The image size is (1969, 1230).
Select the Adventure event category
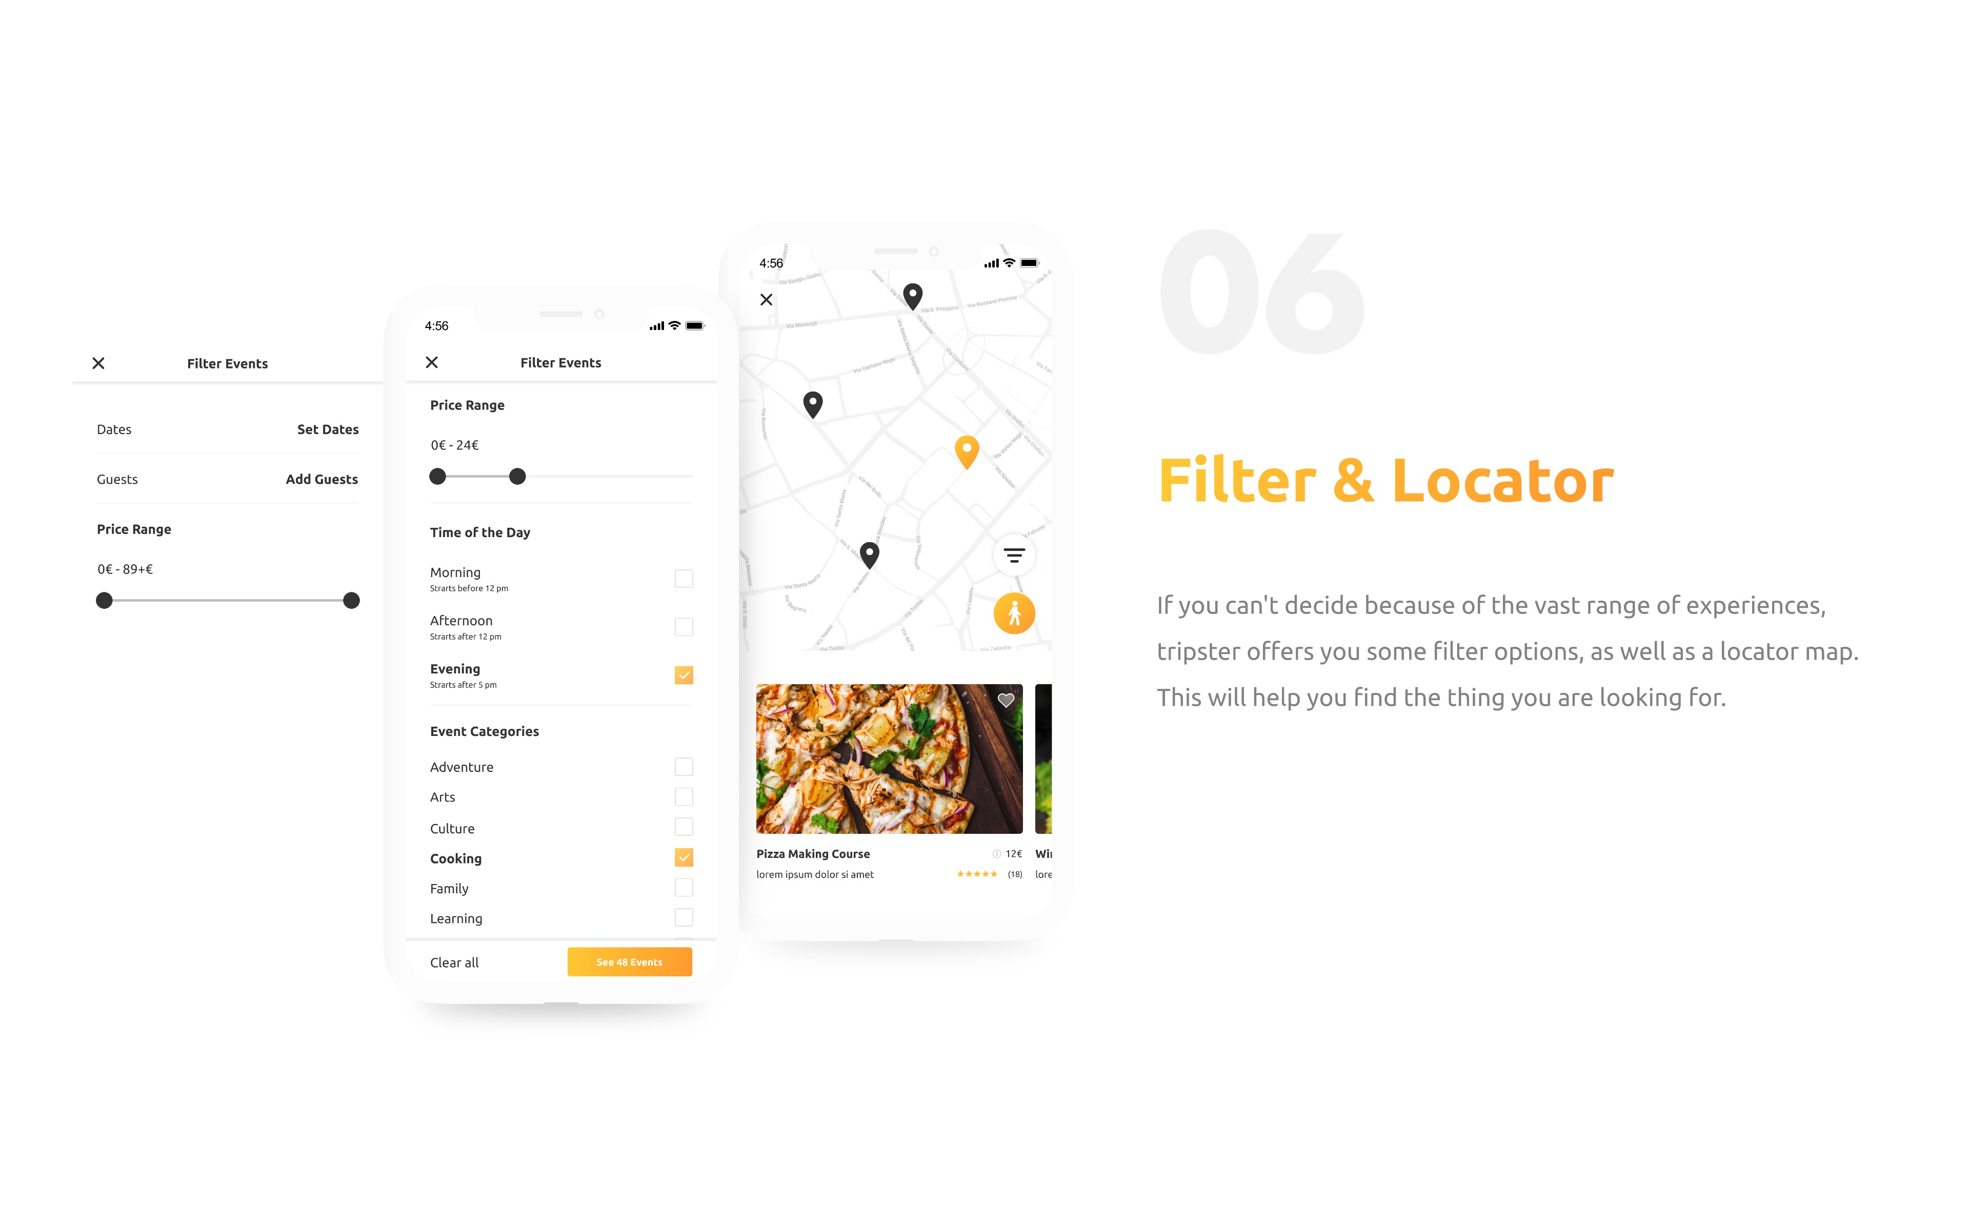[685, 767]
